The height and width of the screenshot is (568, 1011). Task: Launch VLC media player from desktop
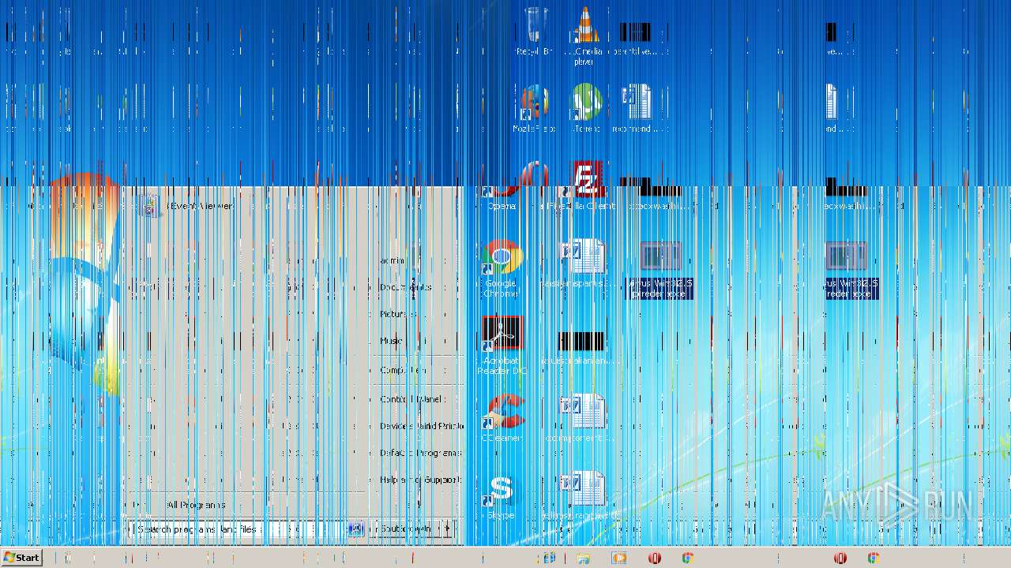tap(585, 36)
